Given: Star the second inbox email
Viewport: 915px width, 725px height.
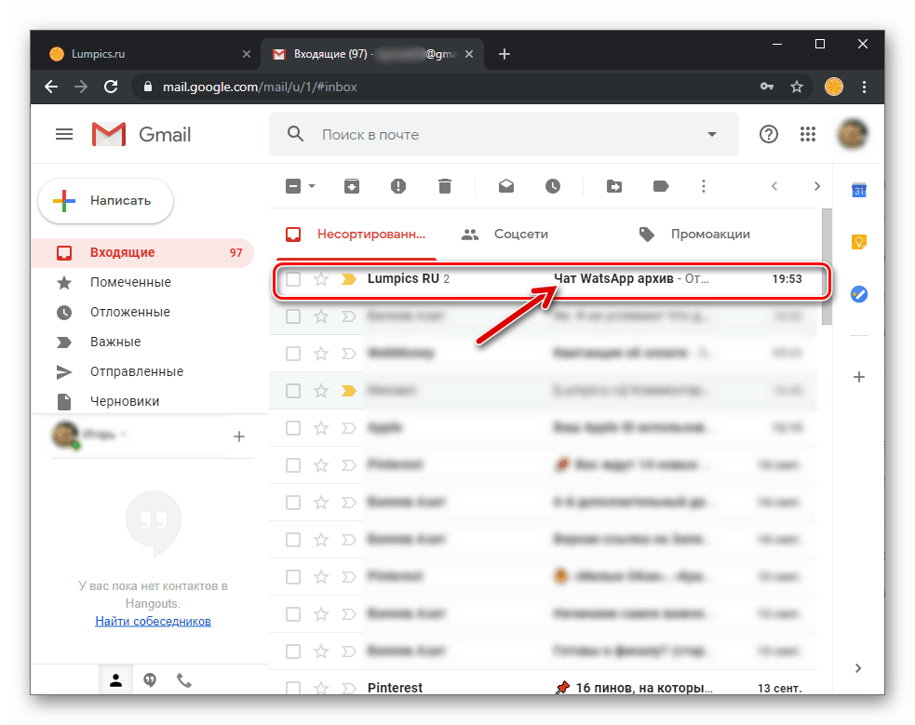Looking at the screenshot, I should [321, 316].
